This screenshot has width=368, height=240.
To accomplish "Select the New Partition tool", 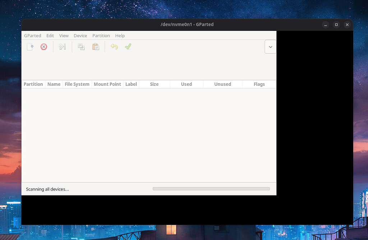I will [30, 47].
